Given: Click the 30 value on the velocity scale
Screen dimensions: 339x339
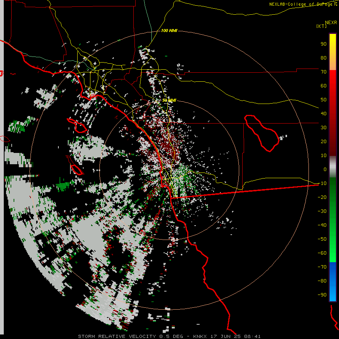Looking at the screenshot, I should [x=324, y=128].
